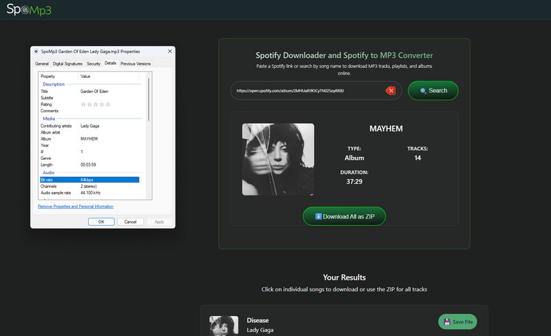Select the Details tab

(110, 63)
